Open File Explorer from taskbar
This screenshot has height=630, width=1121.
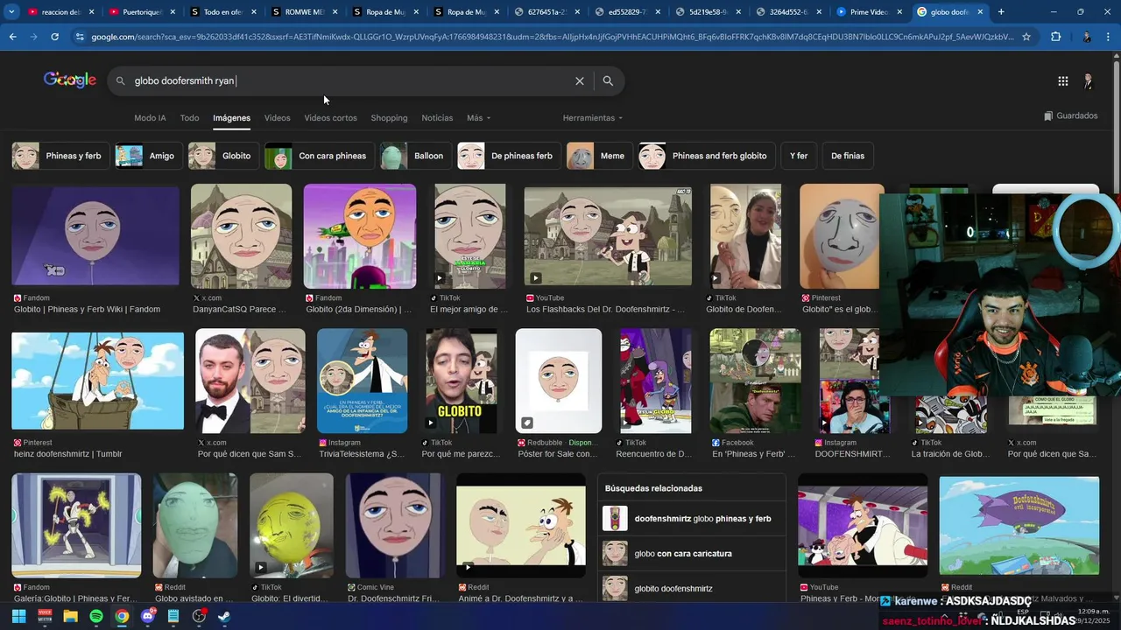[x=70, y=616]
